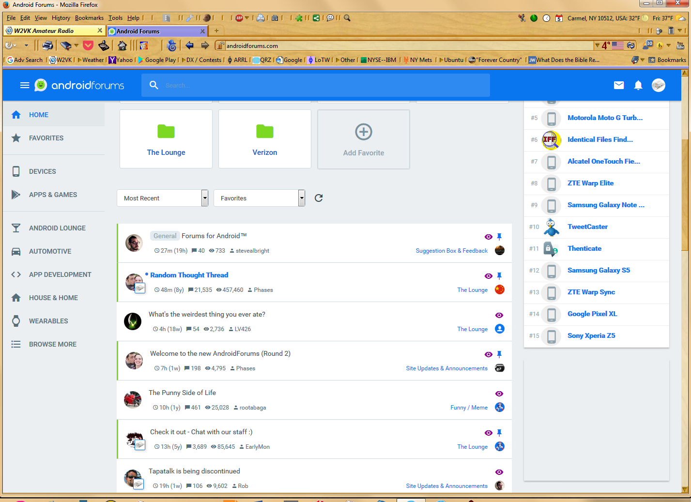Click the refresh feed icon
This screenshot has height=502, width=691.
click(319, 198)
